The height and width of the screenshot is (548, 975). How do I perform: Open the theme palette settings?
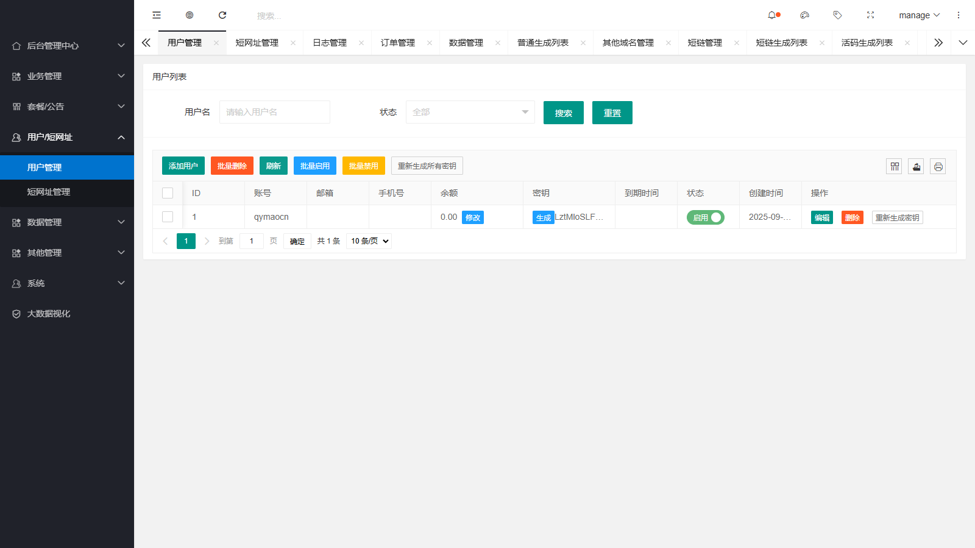pos(805,15)
